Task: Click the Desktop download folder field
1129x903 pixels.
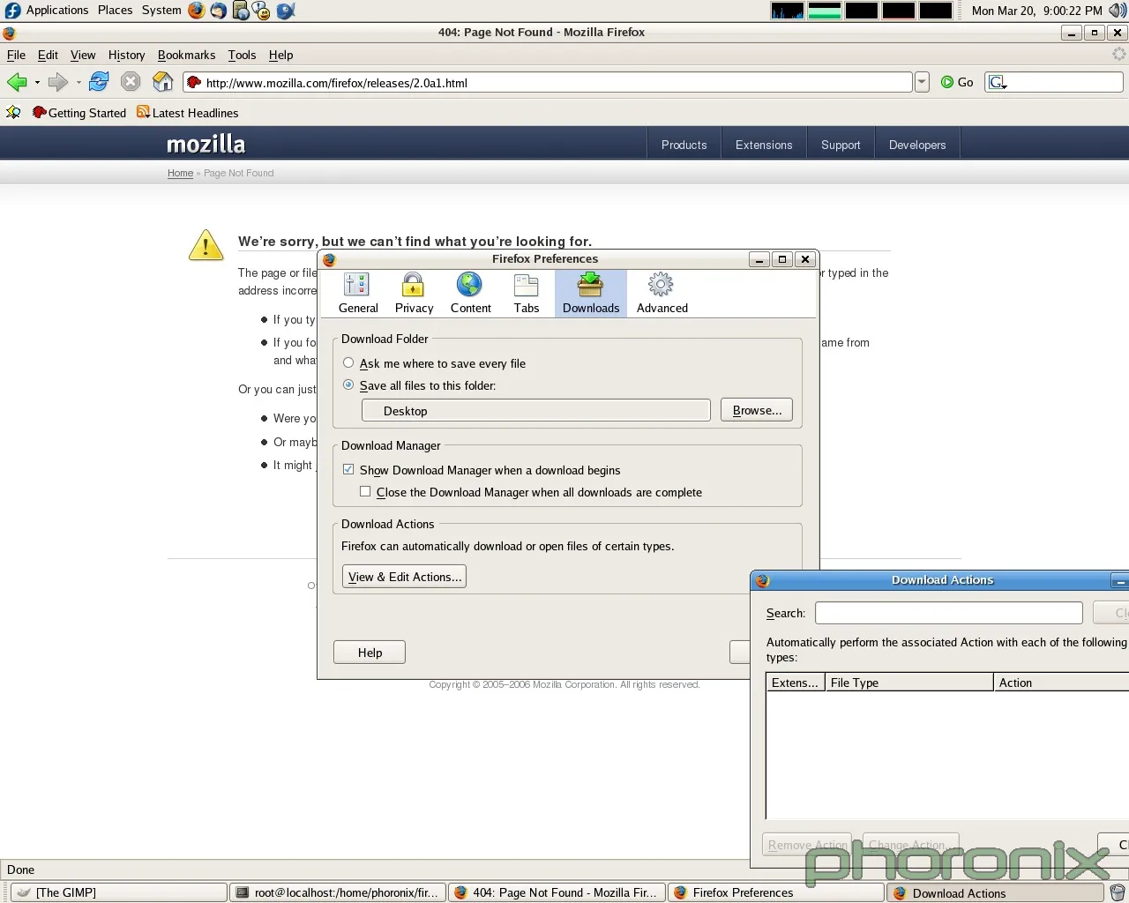Action: [536, 410]
